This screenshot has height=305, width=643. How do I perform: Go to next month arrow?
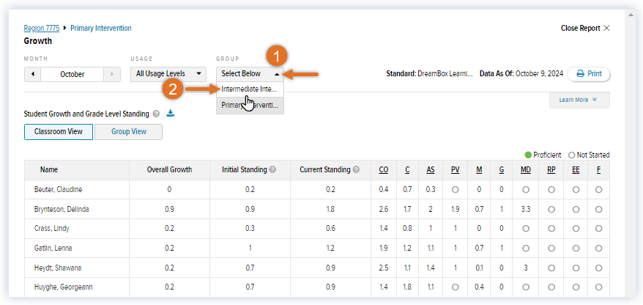[111, 74]
